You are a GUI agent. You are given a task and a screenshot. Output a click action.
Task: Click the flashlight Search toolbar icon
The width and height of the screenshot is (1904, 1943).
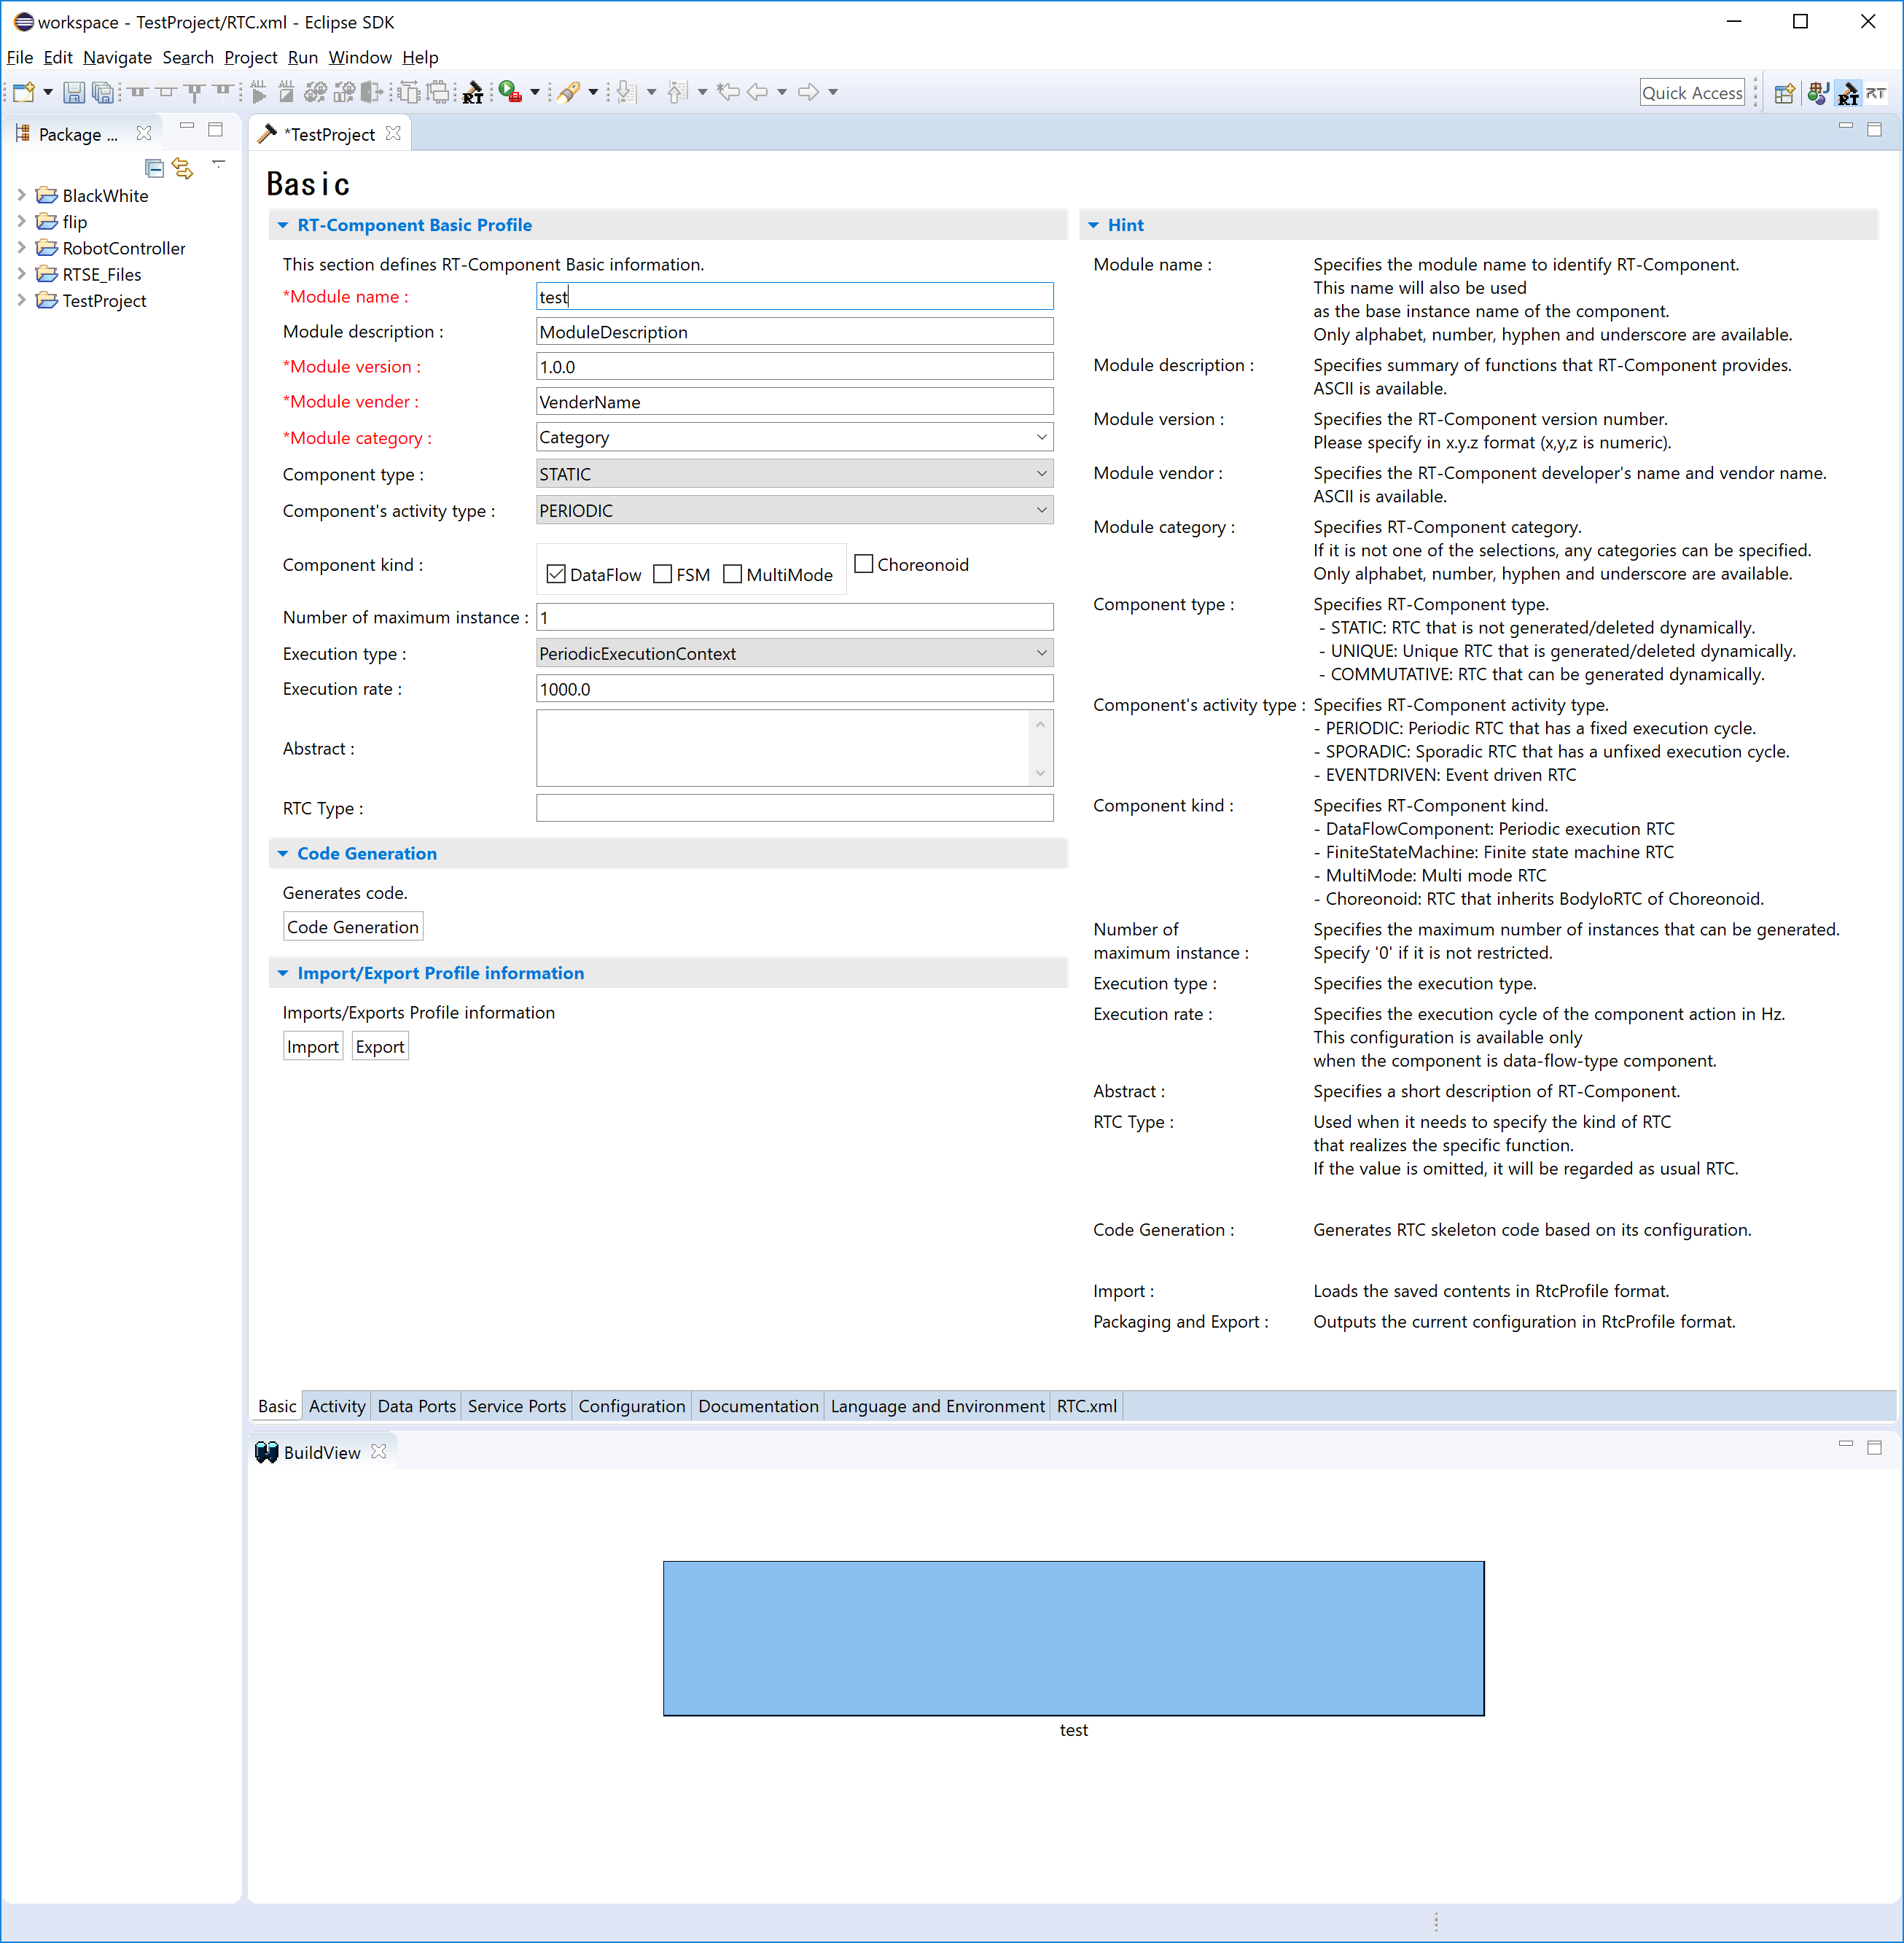click(569, 93)
